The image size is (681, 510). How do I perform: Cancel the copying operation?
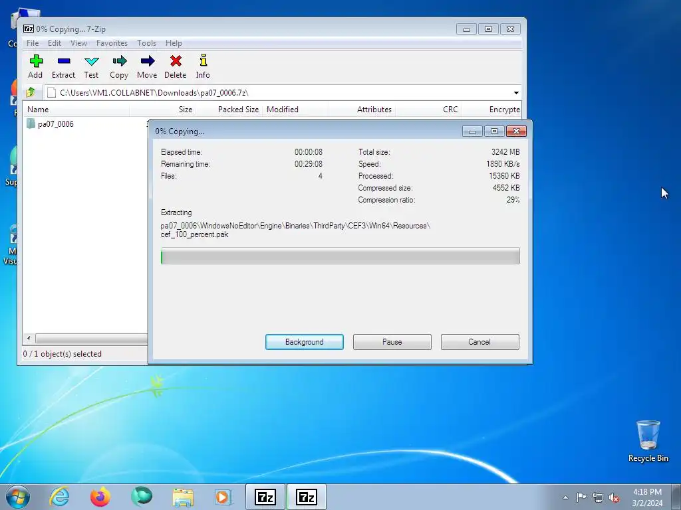[x=480, y=342]
